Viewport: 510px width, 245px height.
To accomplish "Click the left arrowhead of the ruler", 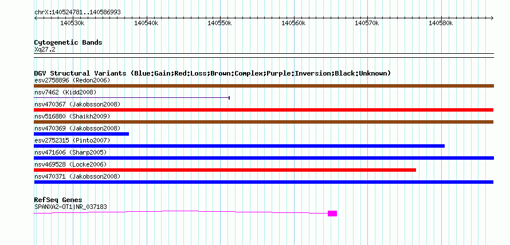I will [36, 18].
